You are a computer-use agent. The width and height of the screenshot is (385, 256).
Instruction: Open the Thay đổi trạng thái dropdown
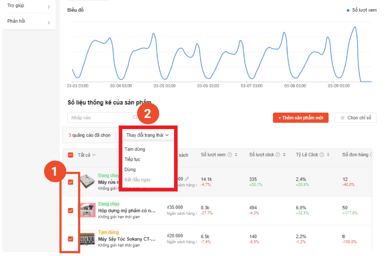[x=147, y=135]
